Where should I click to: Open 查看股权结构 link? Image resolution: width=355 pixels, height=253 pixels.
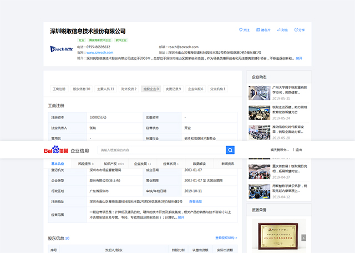(x=226, y=238)
